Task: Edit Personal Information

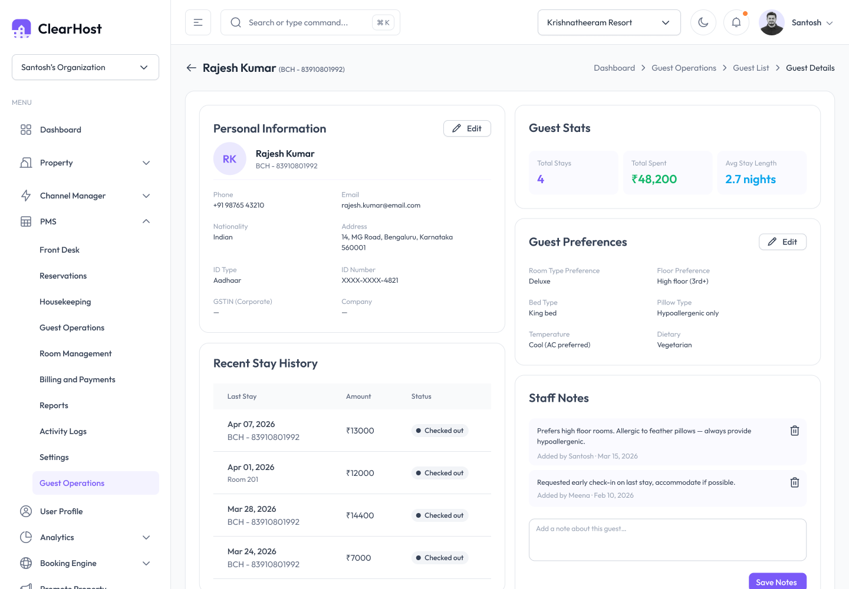Action: (x=467, y=128)
